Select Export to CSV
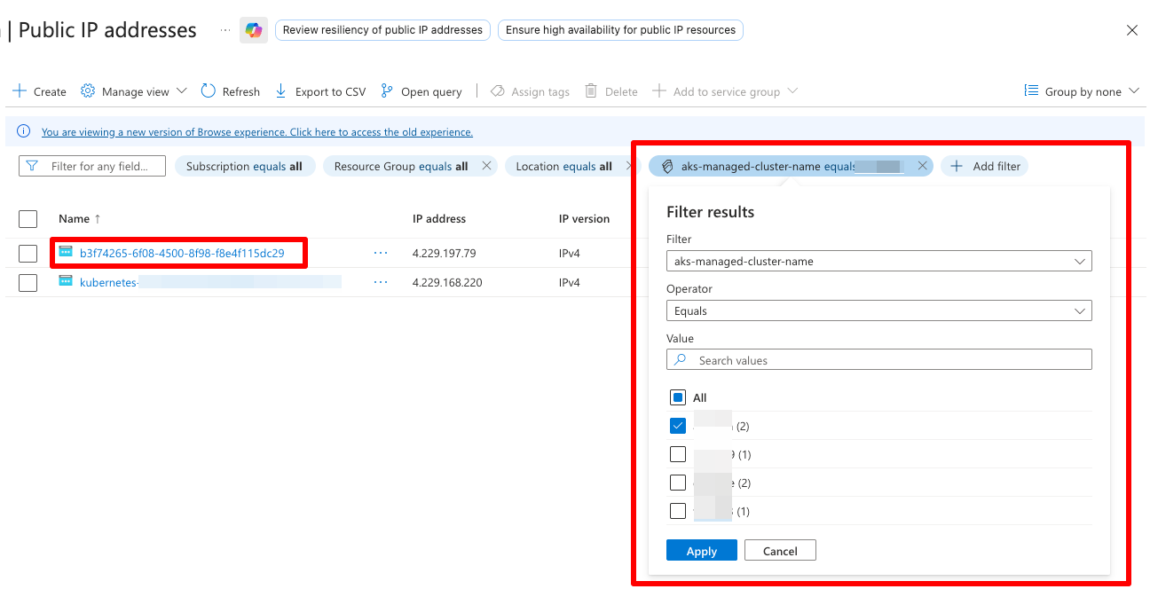Viewport: 1150px width, 589px height. [x=280, y=90]
